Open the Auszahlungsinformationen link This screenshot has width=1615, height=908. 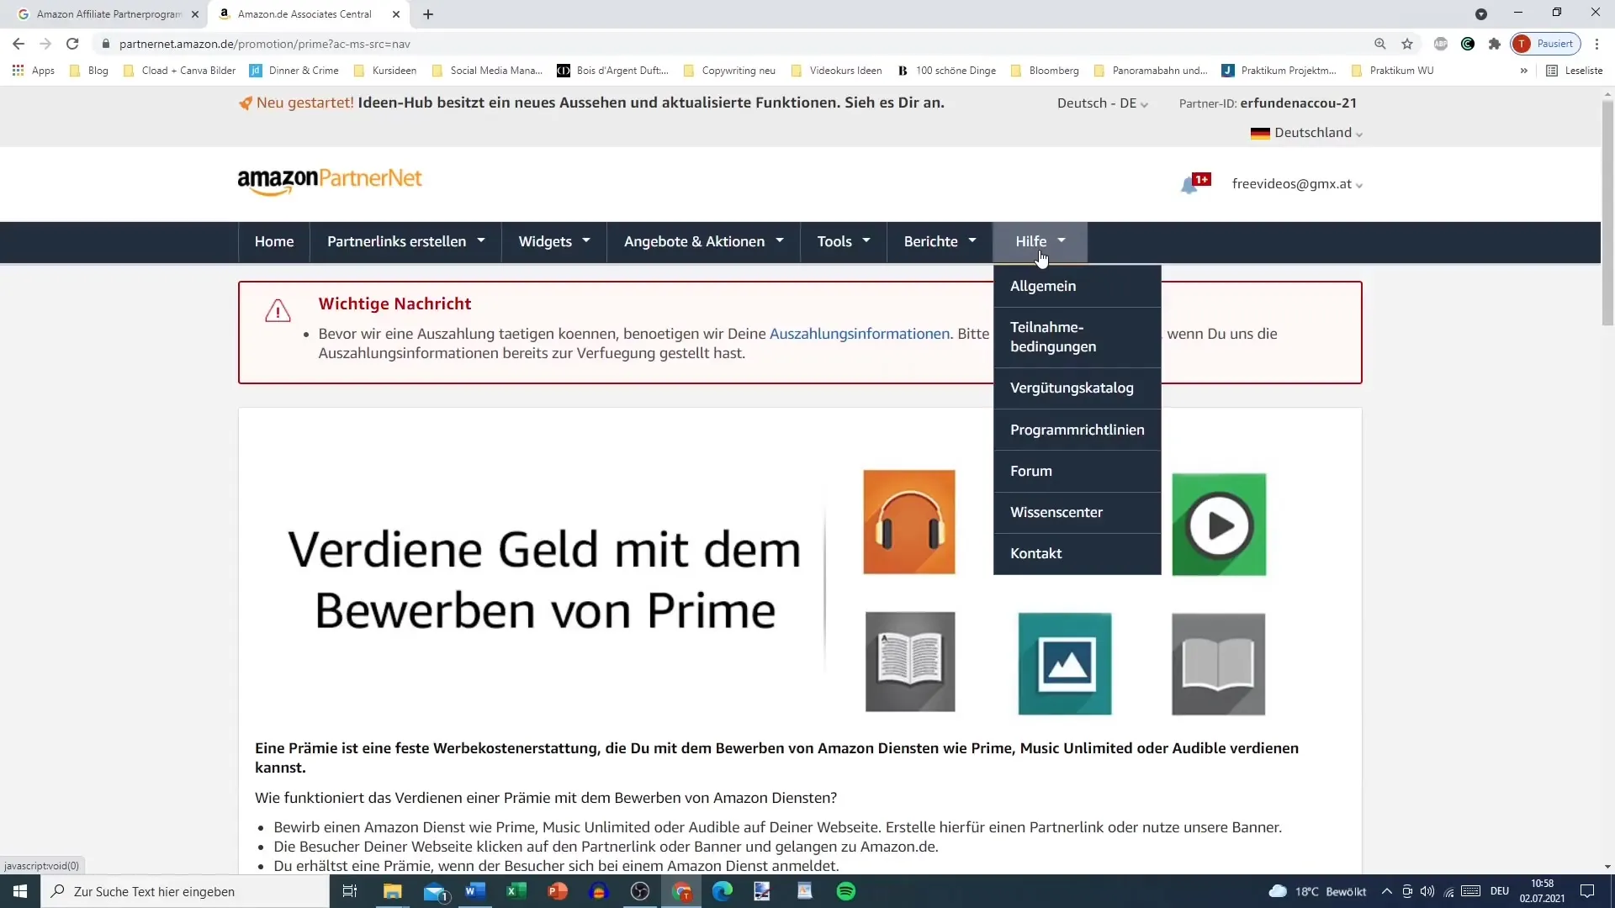click(x=859, y=334)
